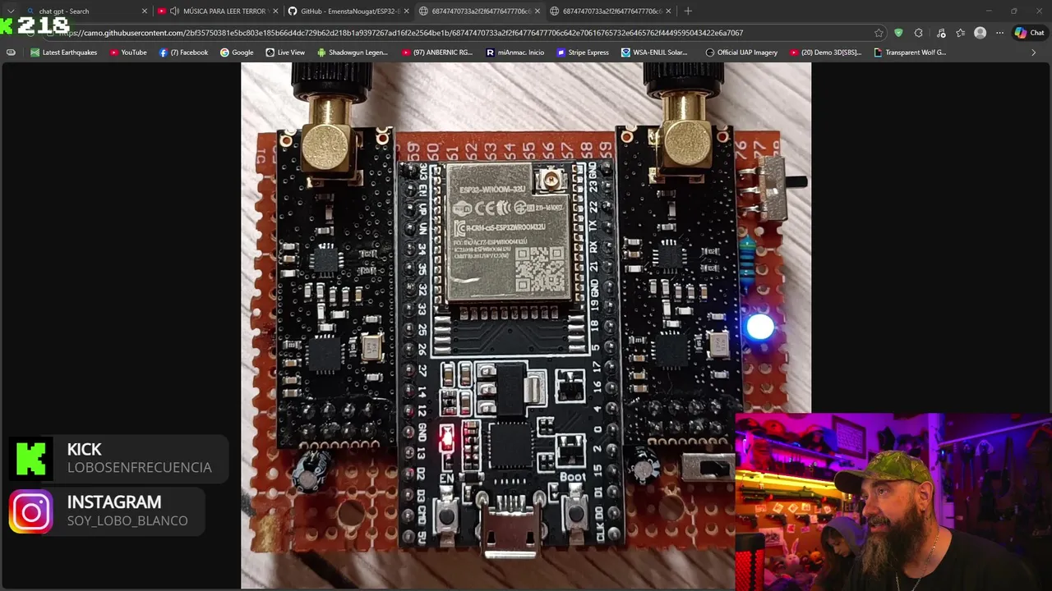Screen dimensions: 1052x591
Task: Add this page to favorites with the star
Action: pyautogui.click(x=879, y=33)
